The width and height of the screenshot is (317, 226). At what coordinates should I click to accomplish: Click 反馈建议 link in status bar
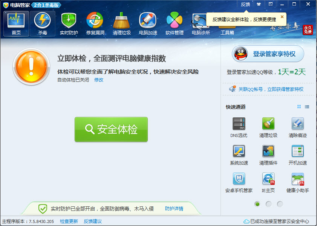click(x=93, y=221)
